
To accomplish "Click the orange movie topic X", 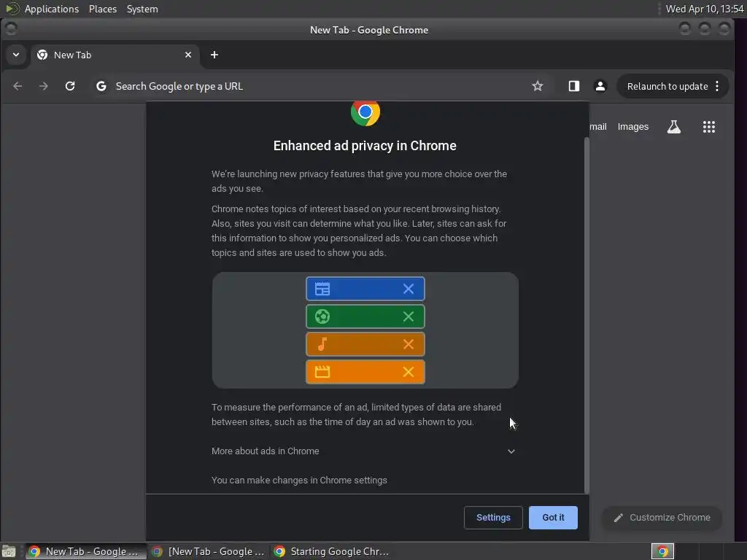I will (409, 371).
